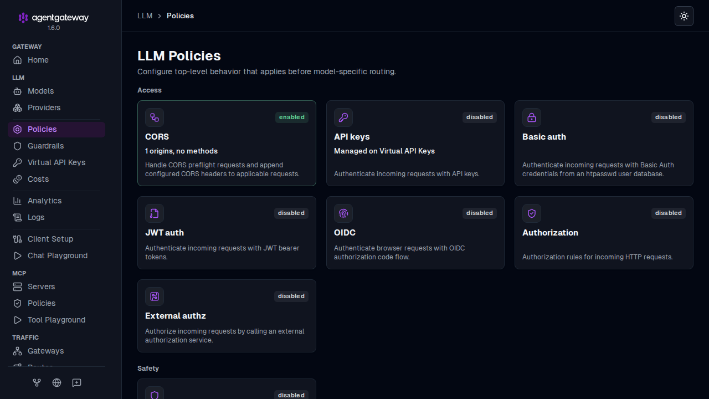Screen dimensions: 709x399
Task: Click the OIDC fingerprint icon
Action: (343, 213)
